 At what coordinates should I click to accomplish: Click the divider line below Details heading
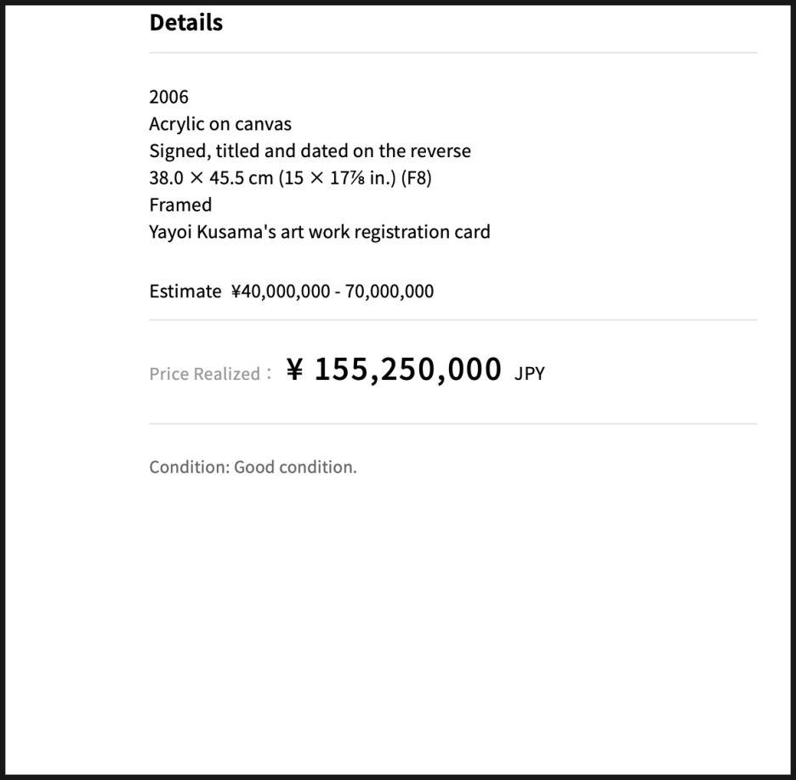pyautogui.click(x=452, y=52)
